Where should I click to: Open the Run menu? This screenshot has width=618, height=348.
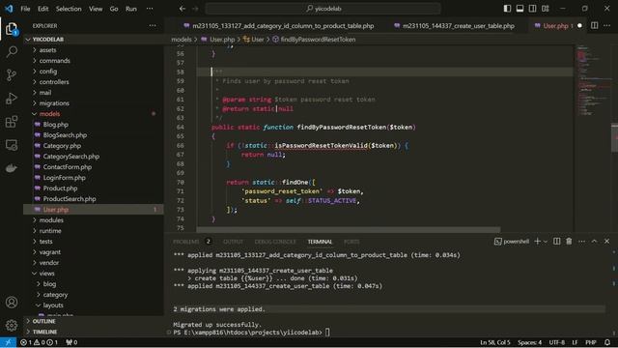point(131,9)
